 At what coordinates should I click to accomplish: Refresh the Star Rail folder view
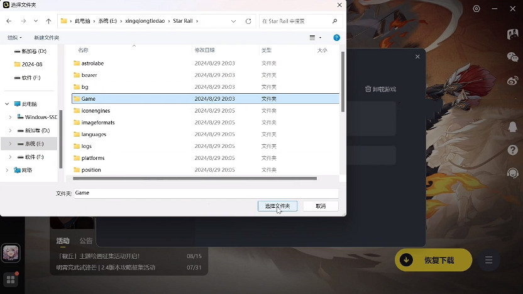pyautogui.click(x=248, y=21)
